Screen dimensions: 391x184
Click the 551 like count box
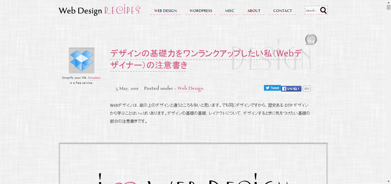tap(307, 89)
